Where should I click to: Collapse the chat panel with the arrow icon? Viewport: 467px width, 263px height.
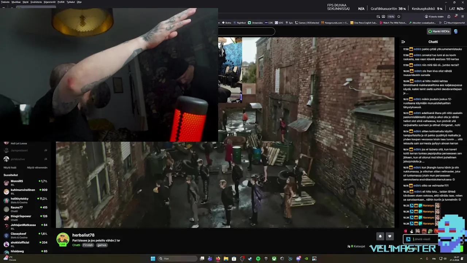coord(403,42)
